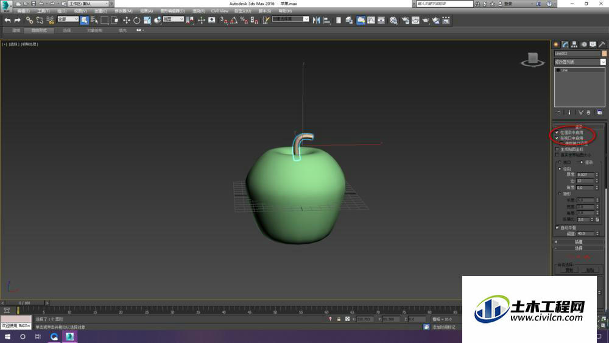The width and height of the screenshot is (609, 343).
Task: Open the named selection sets dropdown
Action: 290,19
